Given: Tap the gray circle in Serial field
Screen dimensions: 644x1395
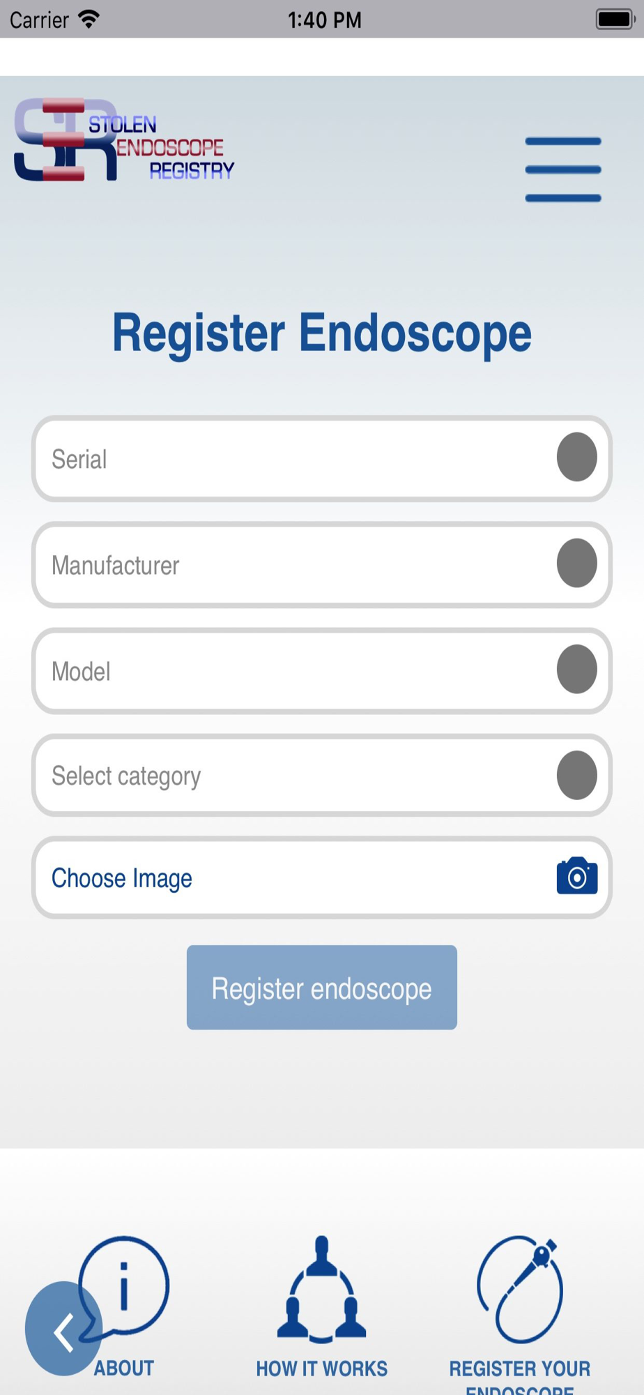Looking at the screenshot, I should [577, 457].
